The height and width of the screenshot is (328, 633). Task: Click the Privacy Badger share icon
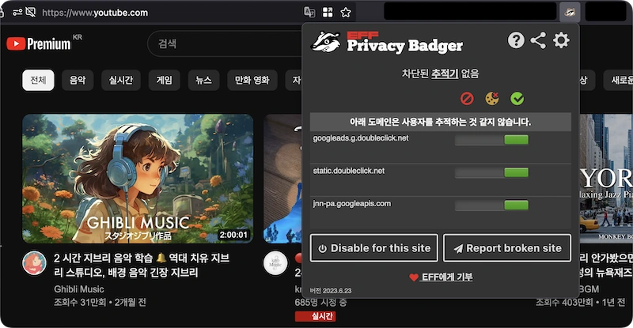click(x=539, y=40)
